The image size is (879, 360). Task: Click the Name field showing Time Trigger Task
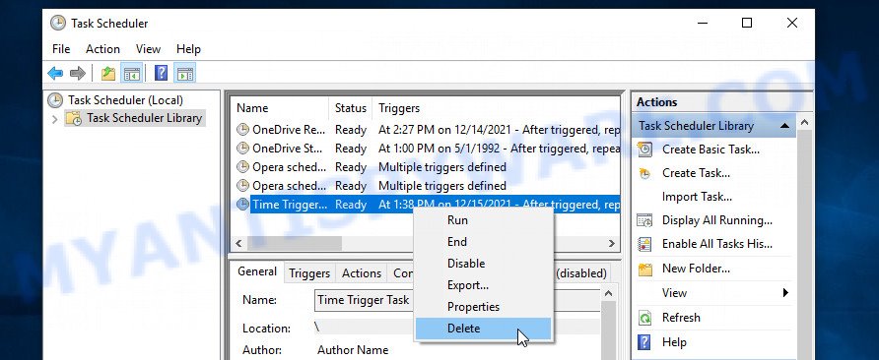[x=457, y=300]
